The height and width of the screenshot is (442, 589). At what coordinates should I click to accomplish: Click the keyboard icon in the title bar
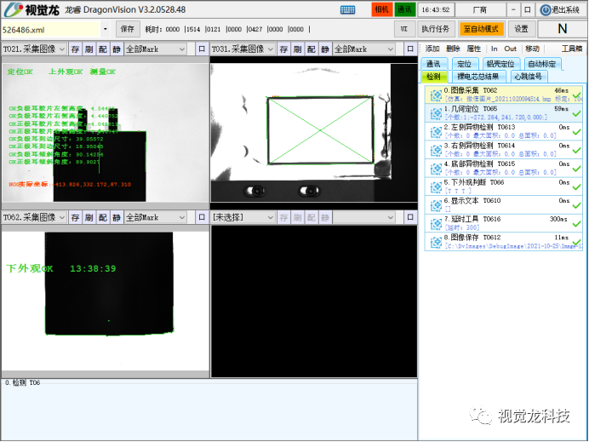point(347,9)
